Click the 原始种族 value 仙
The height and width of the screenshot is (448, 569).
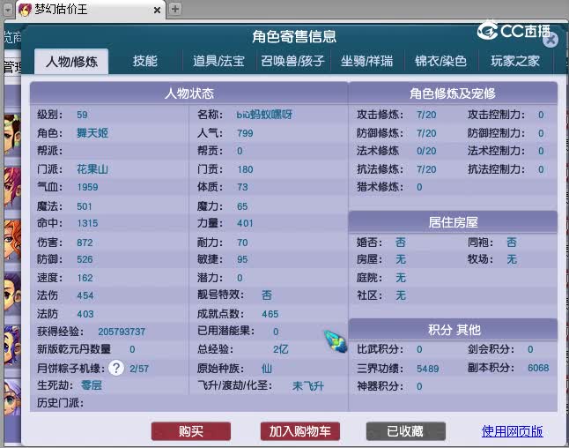point(267,369)
